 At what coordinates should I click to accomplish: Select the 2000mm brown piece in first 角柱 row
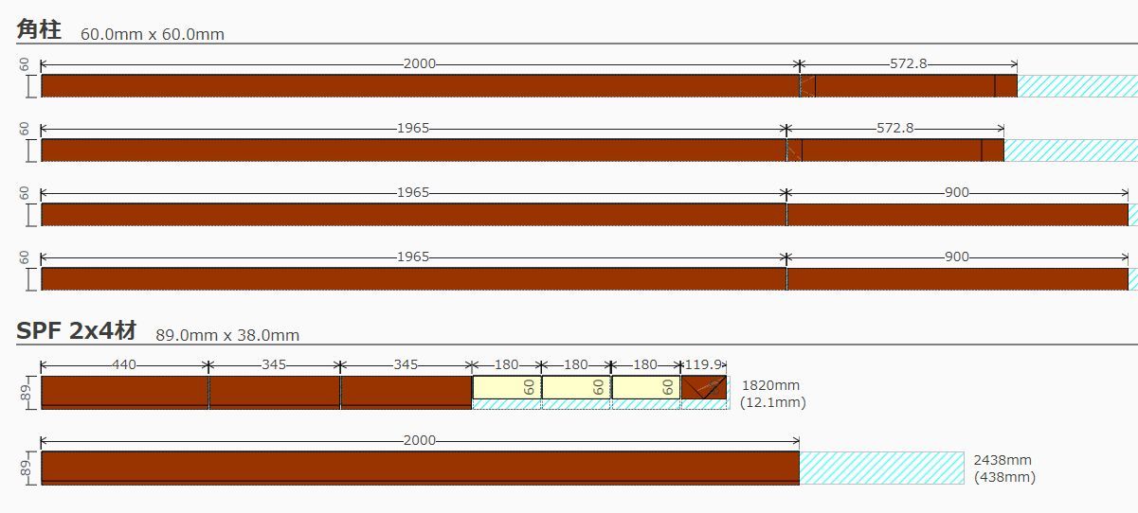tap(420, 85)
